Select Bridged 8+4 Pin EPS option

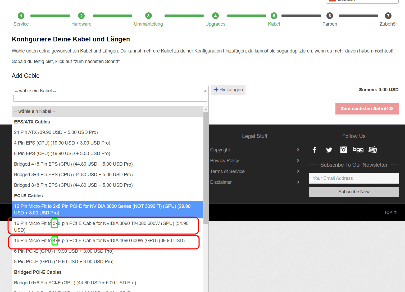pos(107,175)
